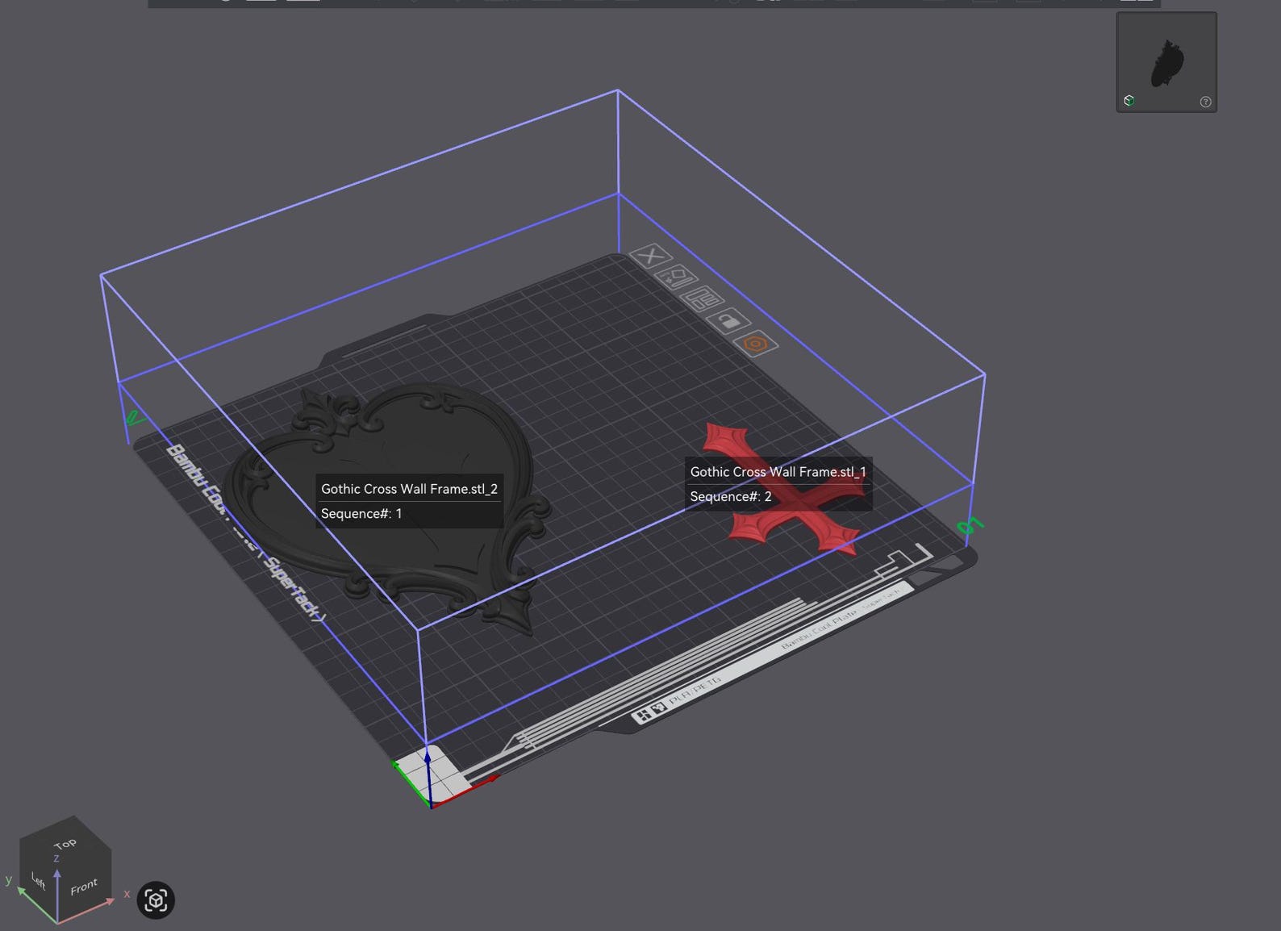1281x931 pixels.
Task: Click the plate's remove X icon
Action: (650, 257)
